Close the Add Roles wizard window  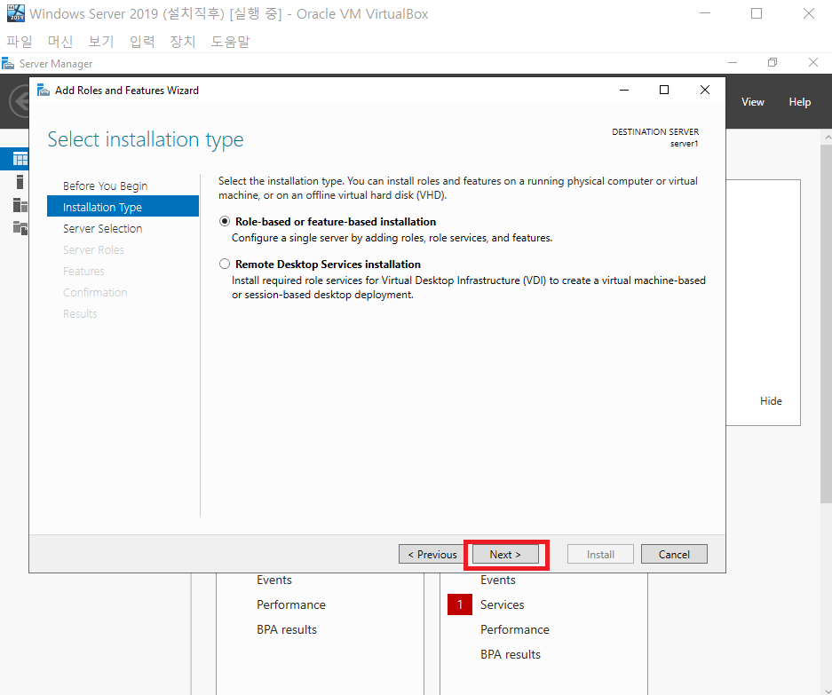(x=705, y=90)
